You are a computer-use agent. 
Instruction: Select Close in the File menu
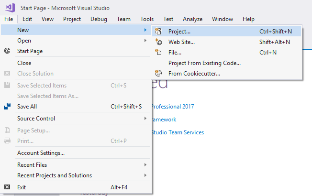pos(76,63)
